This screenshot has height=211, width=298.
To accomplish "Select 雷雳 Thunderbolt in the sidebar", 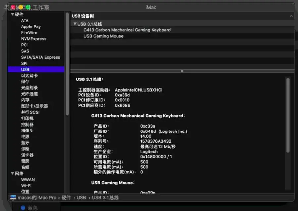I will click(x=25, y=161).
